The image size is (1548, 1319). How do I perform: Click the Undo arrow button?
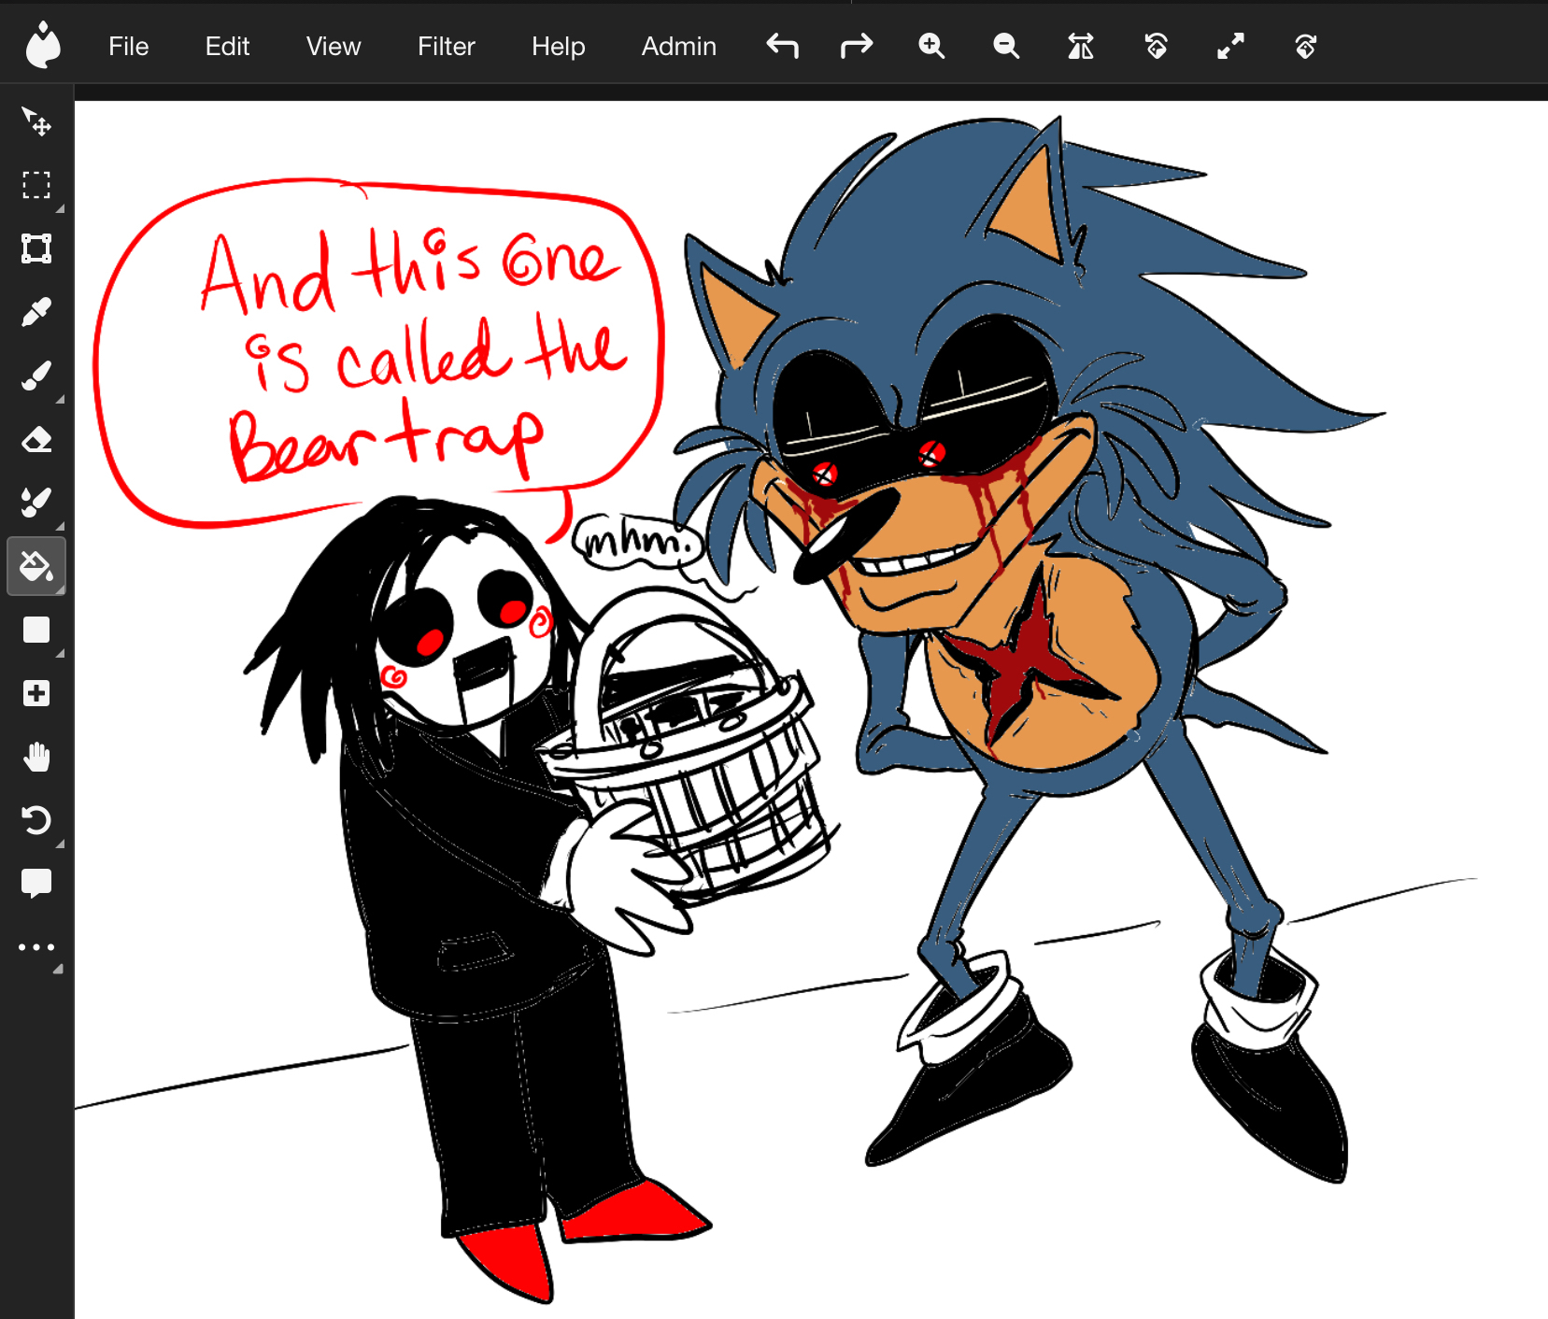(x=782, y=46)
